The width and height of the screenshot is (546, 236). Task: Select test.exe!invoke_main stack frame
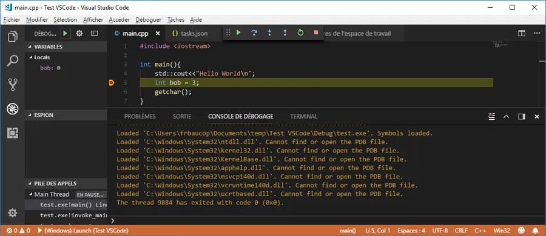(66, 215)
